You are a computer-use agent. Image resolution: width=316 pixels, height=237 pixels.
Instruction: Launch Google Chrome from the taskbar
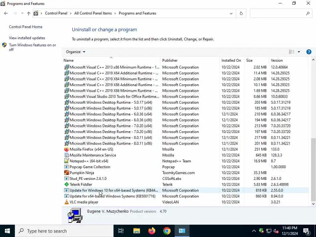pos(167,231)
